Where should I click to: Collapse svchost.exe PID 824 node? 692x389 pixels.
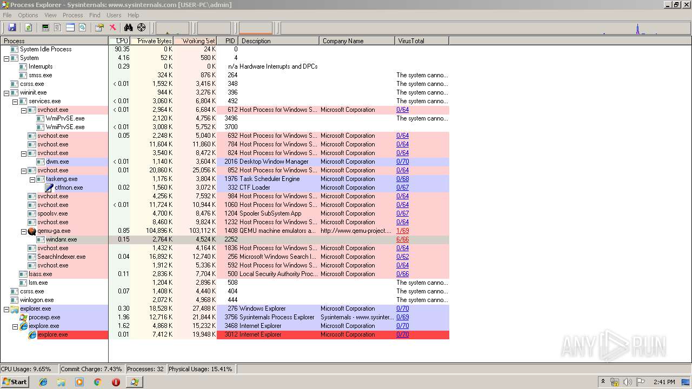click(24, 153)
